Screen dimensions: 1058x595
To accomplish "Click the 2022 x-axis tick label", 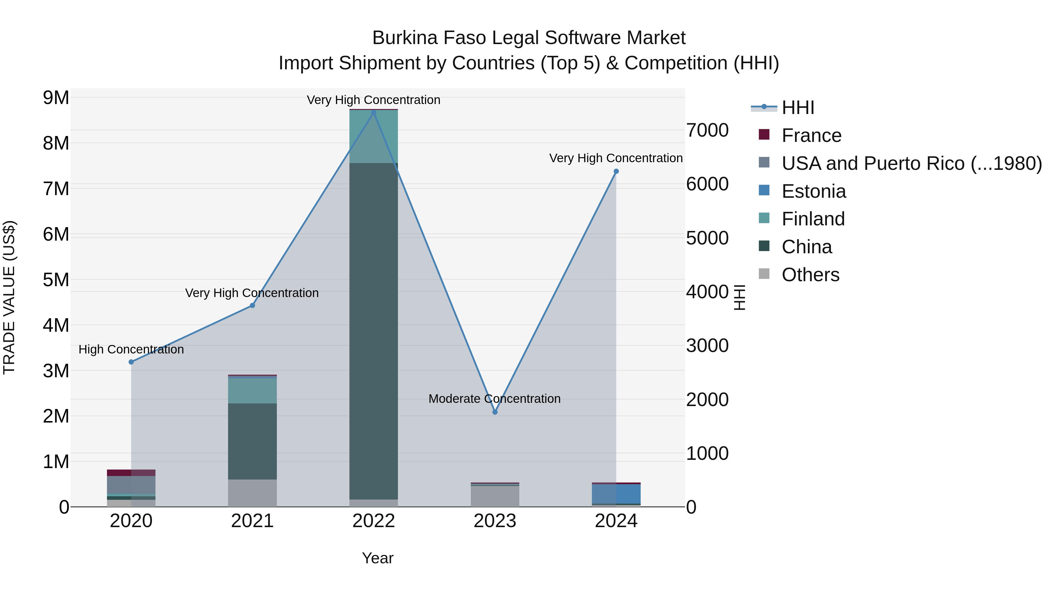I will (374, 521).
